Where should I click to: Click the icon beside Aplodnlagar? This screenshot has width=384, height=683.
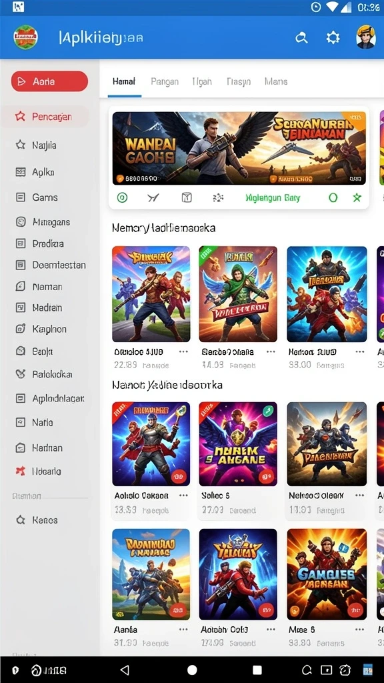point(21,398)
